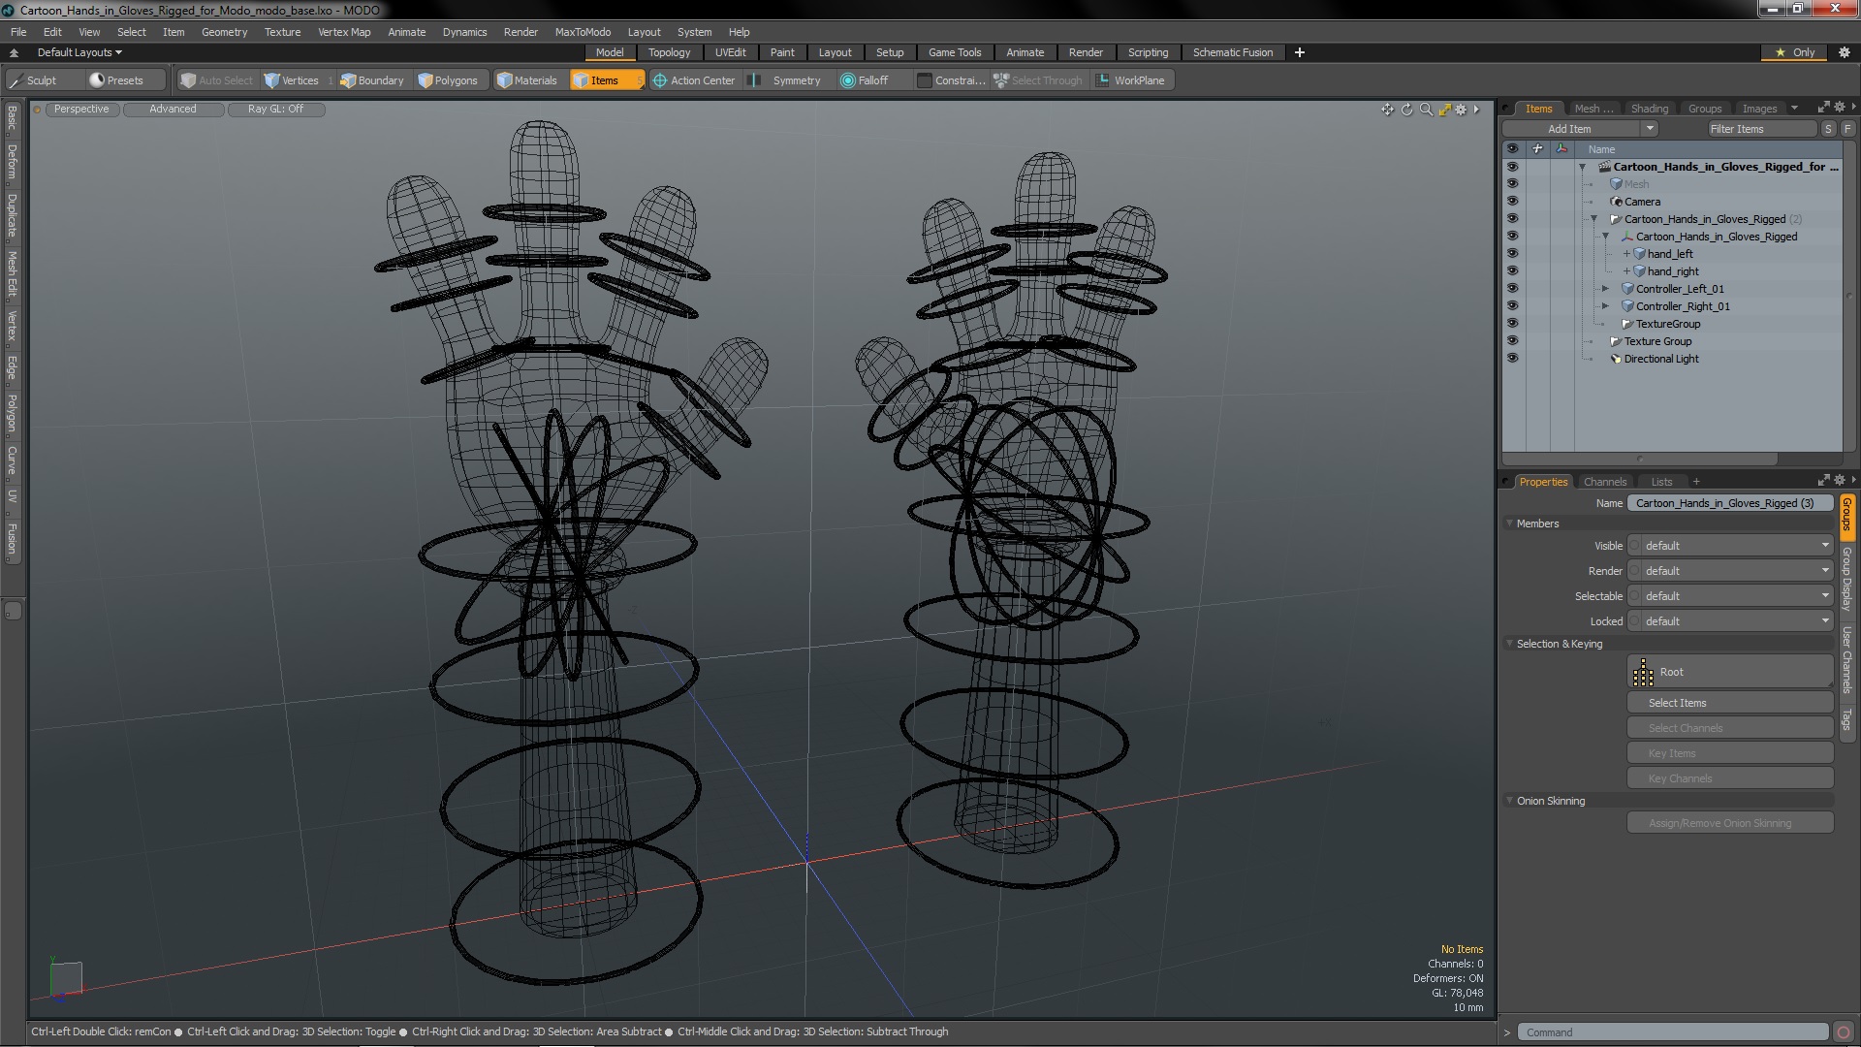Toggle visibility of Directional Light

(1512, 359)
